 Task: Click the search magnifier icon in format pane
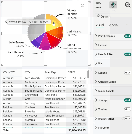98,16
